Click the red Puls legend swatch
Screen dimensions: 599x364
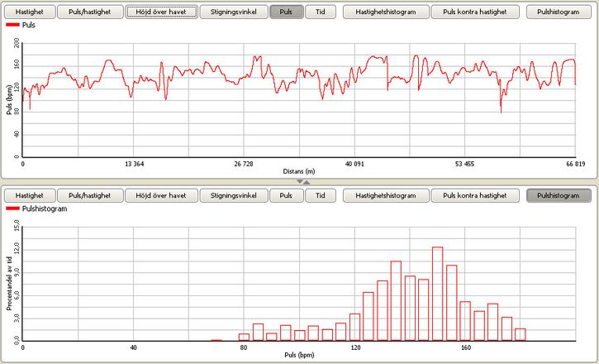pyautogui.click(x=13, y=25)
